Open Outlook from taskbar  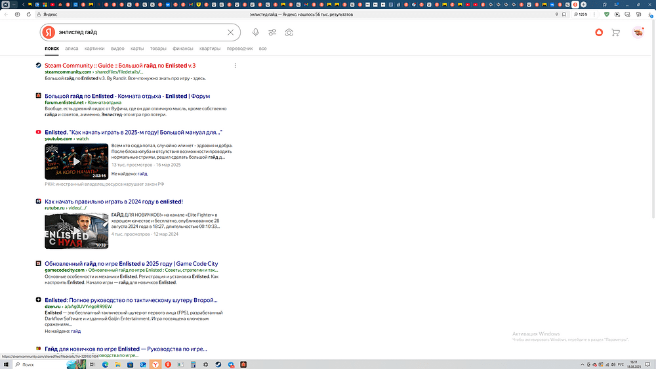tap(142, 364)
